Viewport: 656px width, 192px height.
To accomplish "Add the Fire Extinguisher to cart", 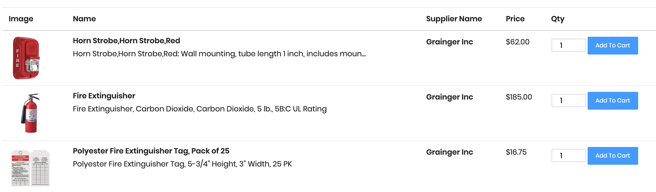I will click(612, 101).
